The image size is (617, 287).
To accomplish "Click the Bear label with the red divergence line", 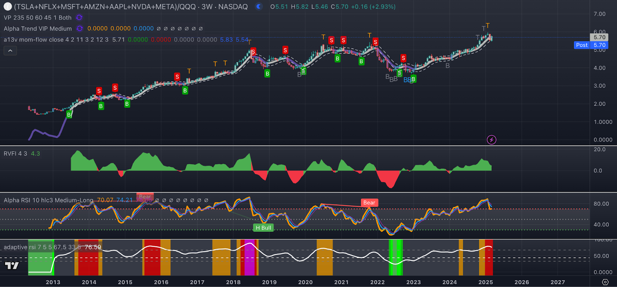I will (x=369, y=203).
